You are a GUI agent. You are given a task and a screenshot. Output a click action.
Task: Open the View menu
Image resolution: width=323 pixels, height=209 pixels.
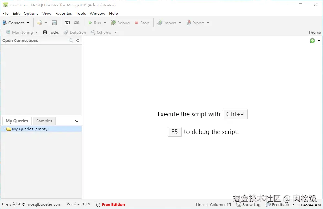(47, 14)
